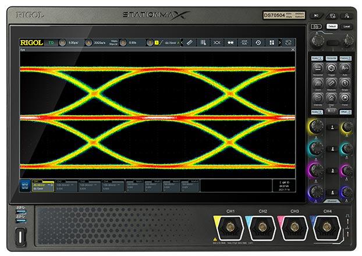Toggle channel 2 with the 2 button
Image resolution: width=362 pixels, height=256 pixels.
click(332, 148)
